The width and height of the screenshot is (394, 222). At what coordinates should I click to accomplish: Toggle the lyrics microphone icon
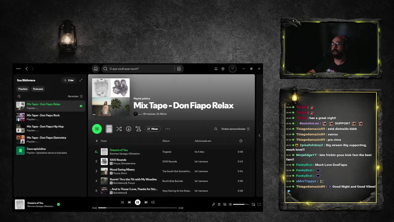(x=214, y=204)
